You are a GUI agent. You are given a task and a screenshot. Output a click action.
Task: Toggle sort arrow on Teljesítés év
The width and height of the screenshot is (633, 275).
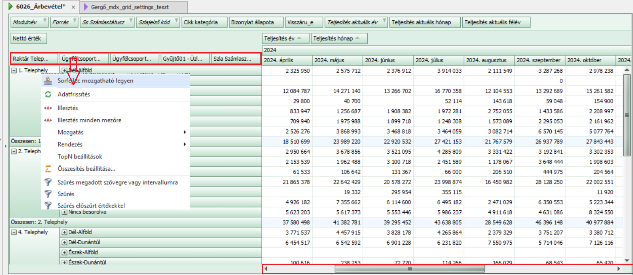(x=299, y=39)
